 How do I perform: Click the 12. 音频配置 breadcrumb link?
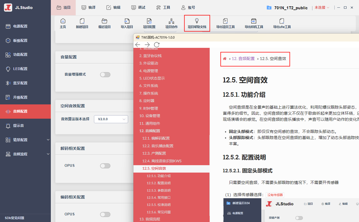click(x=243, y=59)
